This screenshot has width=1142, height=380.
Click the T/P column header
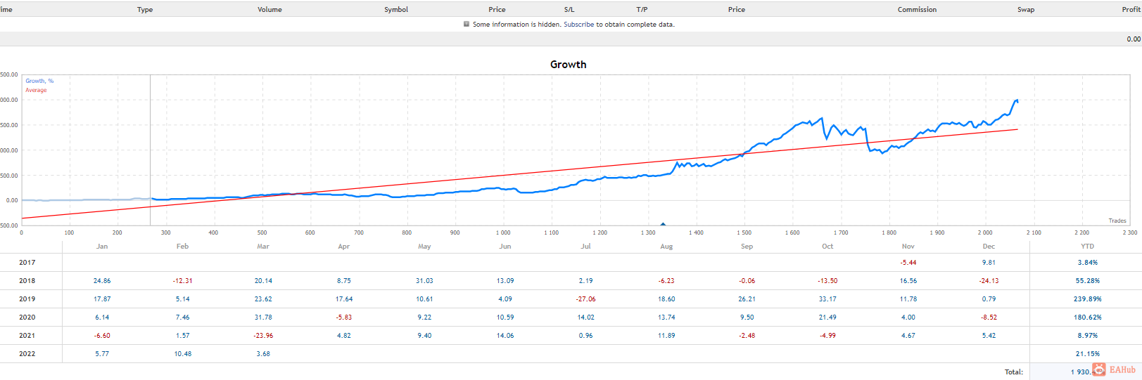[642, 10]
